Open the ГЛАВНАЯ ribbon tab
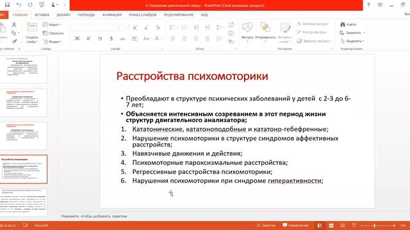This screenshot has width=410, height=230. tap(20, 15)
